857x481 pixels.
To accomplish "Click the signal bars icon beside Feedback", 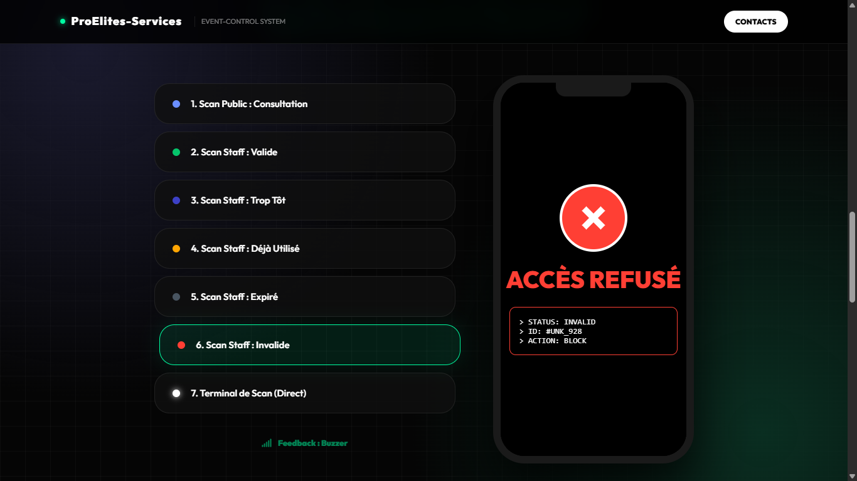I will pos(267,443).
